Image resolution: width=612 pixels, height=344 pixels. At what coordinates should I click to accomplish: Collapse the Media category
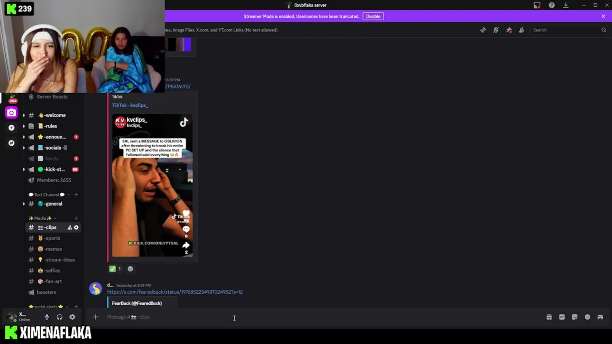42,218
